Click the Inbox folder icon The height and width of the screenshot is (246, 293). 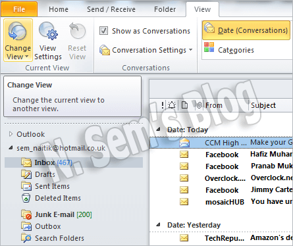click(x=26, y=162)
